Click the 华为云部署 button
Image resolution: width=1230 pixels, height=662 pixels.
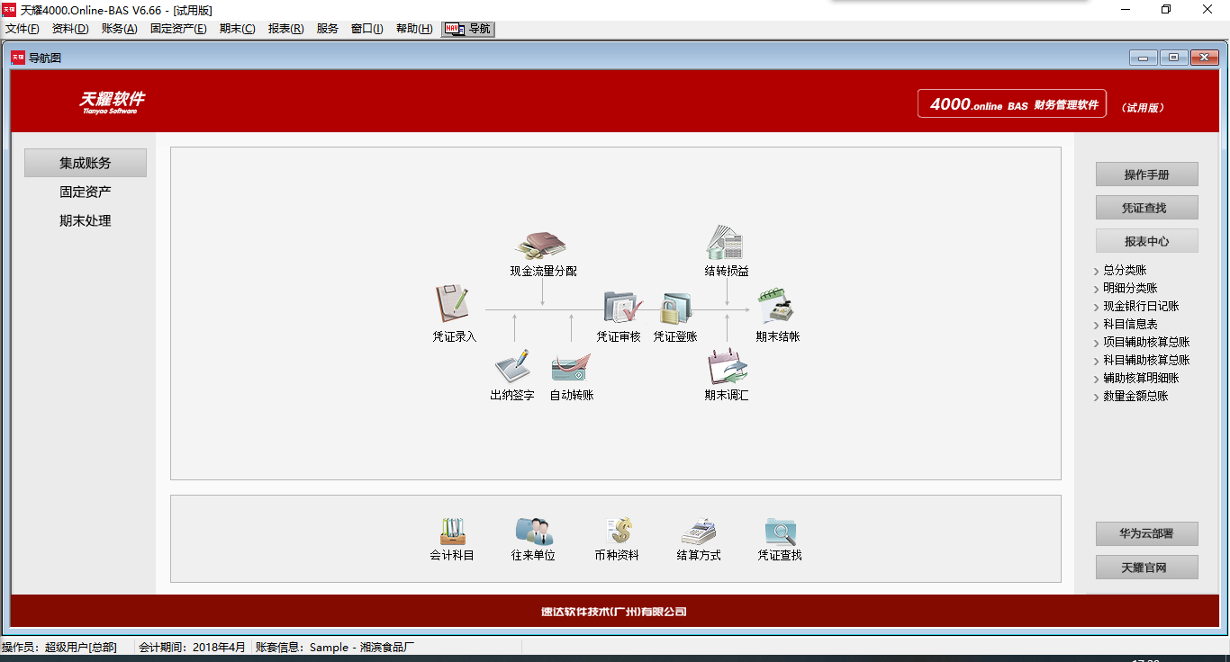pos(1147,533)
